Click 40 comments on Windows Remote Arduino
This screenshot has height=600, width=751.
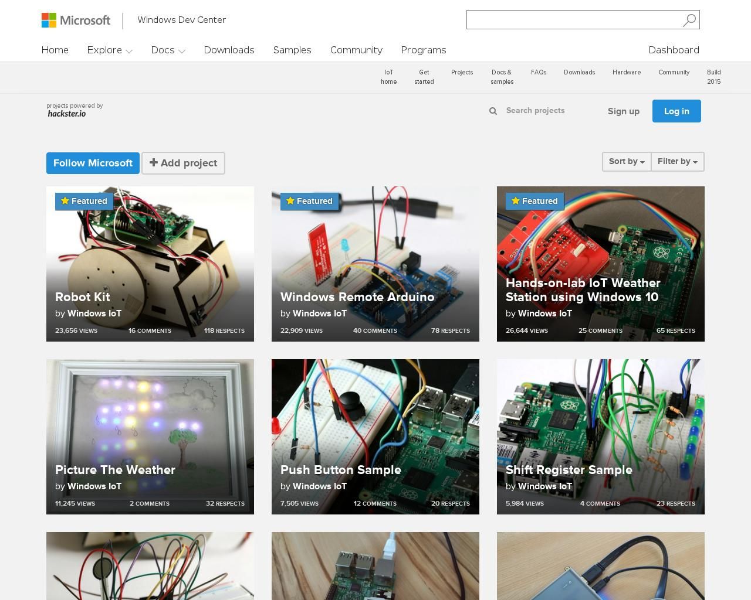(x=375, y=330)
